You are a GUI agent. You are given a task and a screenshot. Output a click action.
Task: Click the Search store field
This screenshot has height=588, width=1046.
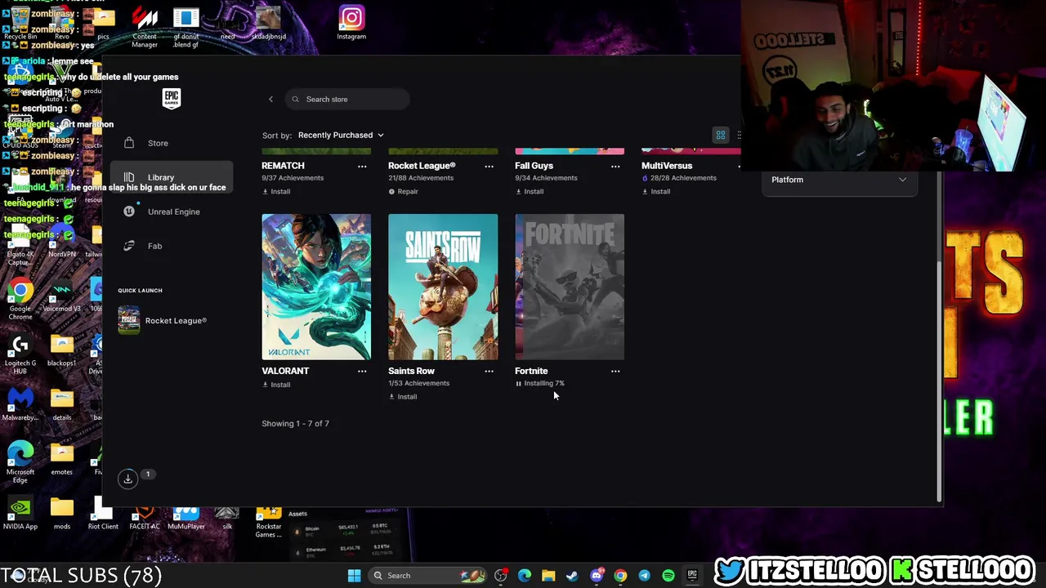[347, 100]
